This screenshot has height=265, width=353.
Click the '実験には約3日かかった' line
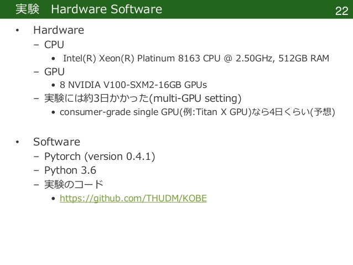[x=143, y=98]
